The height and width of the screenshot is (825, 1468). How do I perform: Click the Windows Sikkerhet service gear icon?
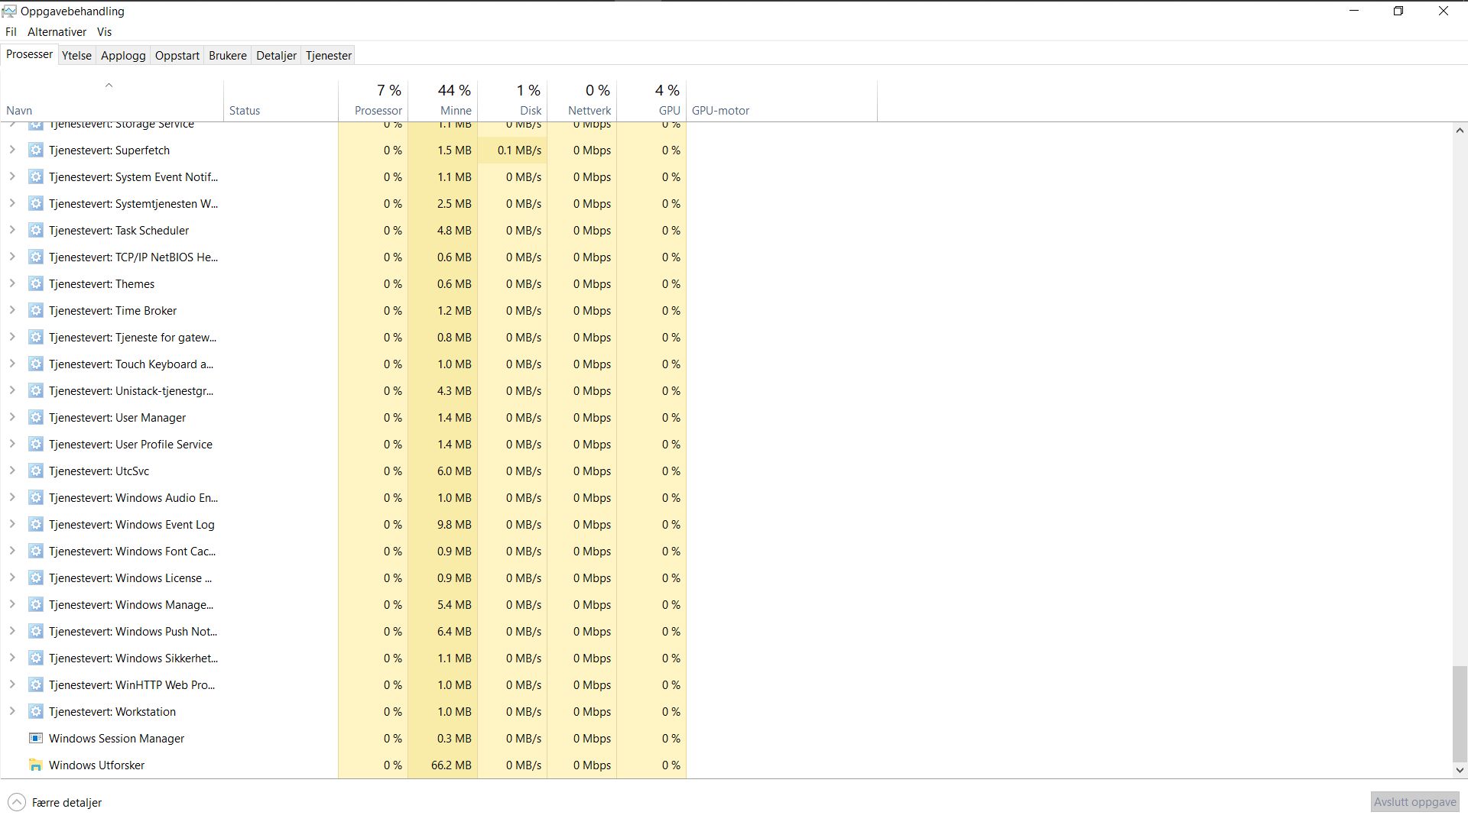click(35, 658)
